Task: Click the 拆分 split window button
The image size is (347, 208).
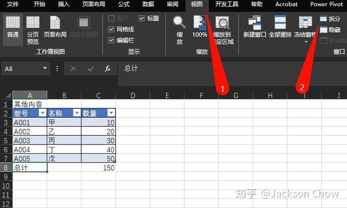Action: point(330,19)
